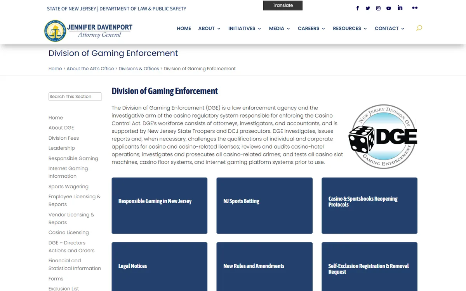Open Responsible Gaming in New Jersey tile
The width and height of the screenshot is (466, 291).
[159, 206]
